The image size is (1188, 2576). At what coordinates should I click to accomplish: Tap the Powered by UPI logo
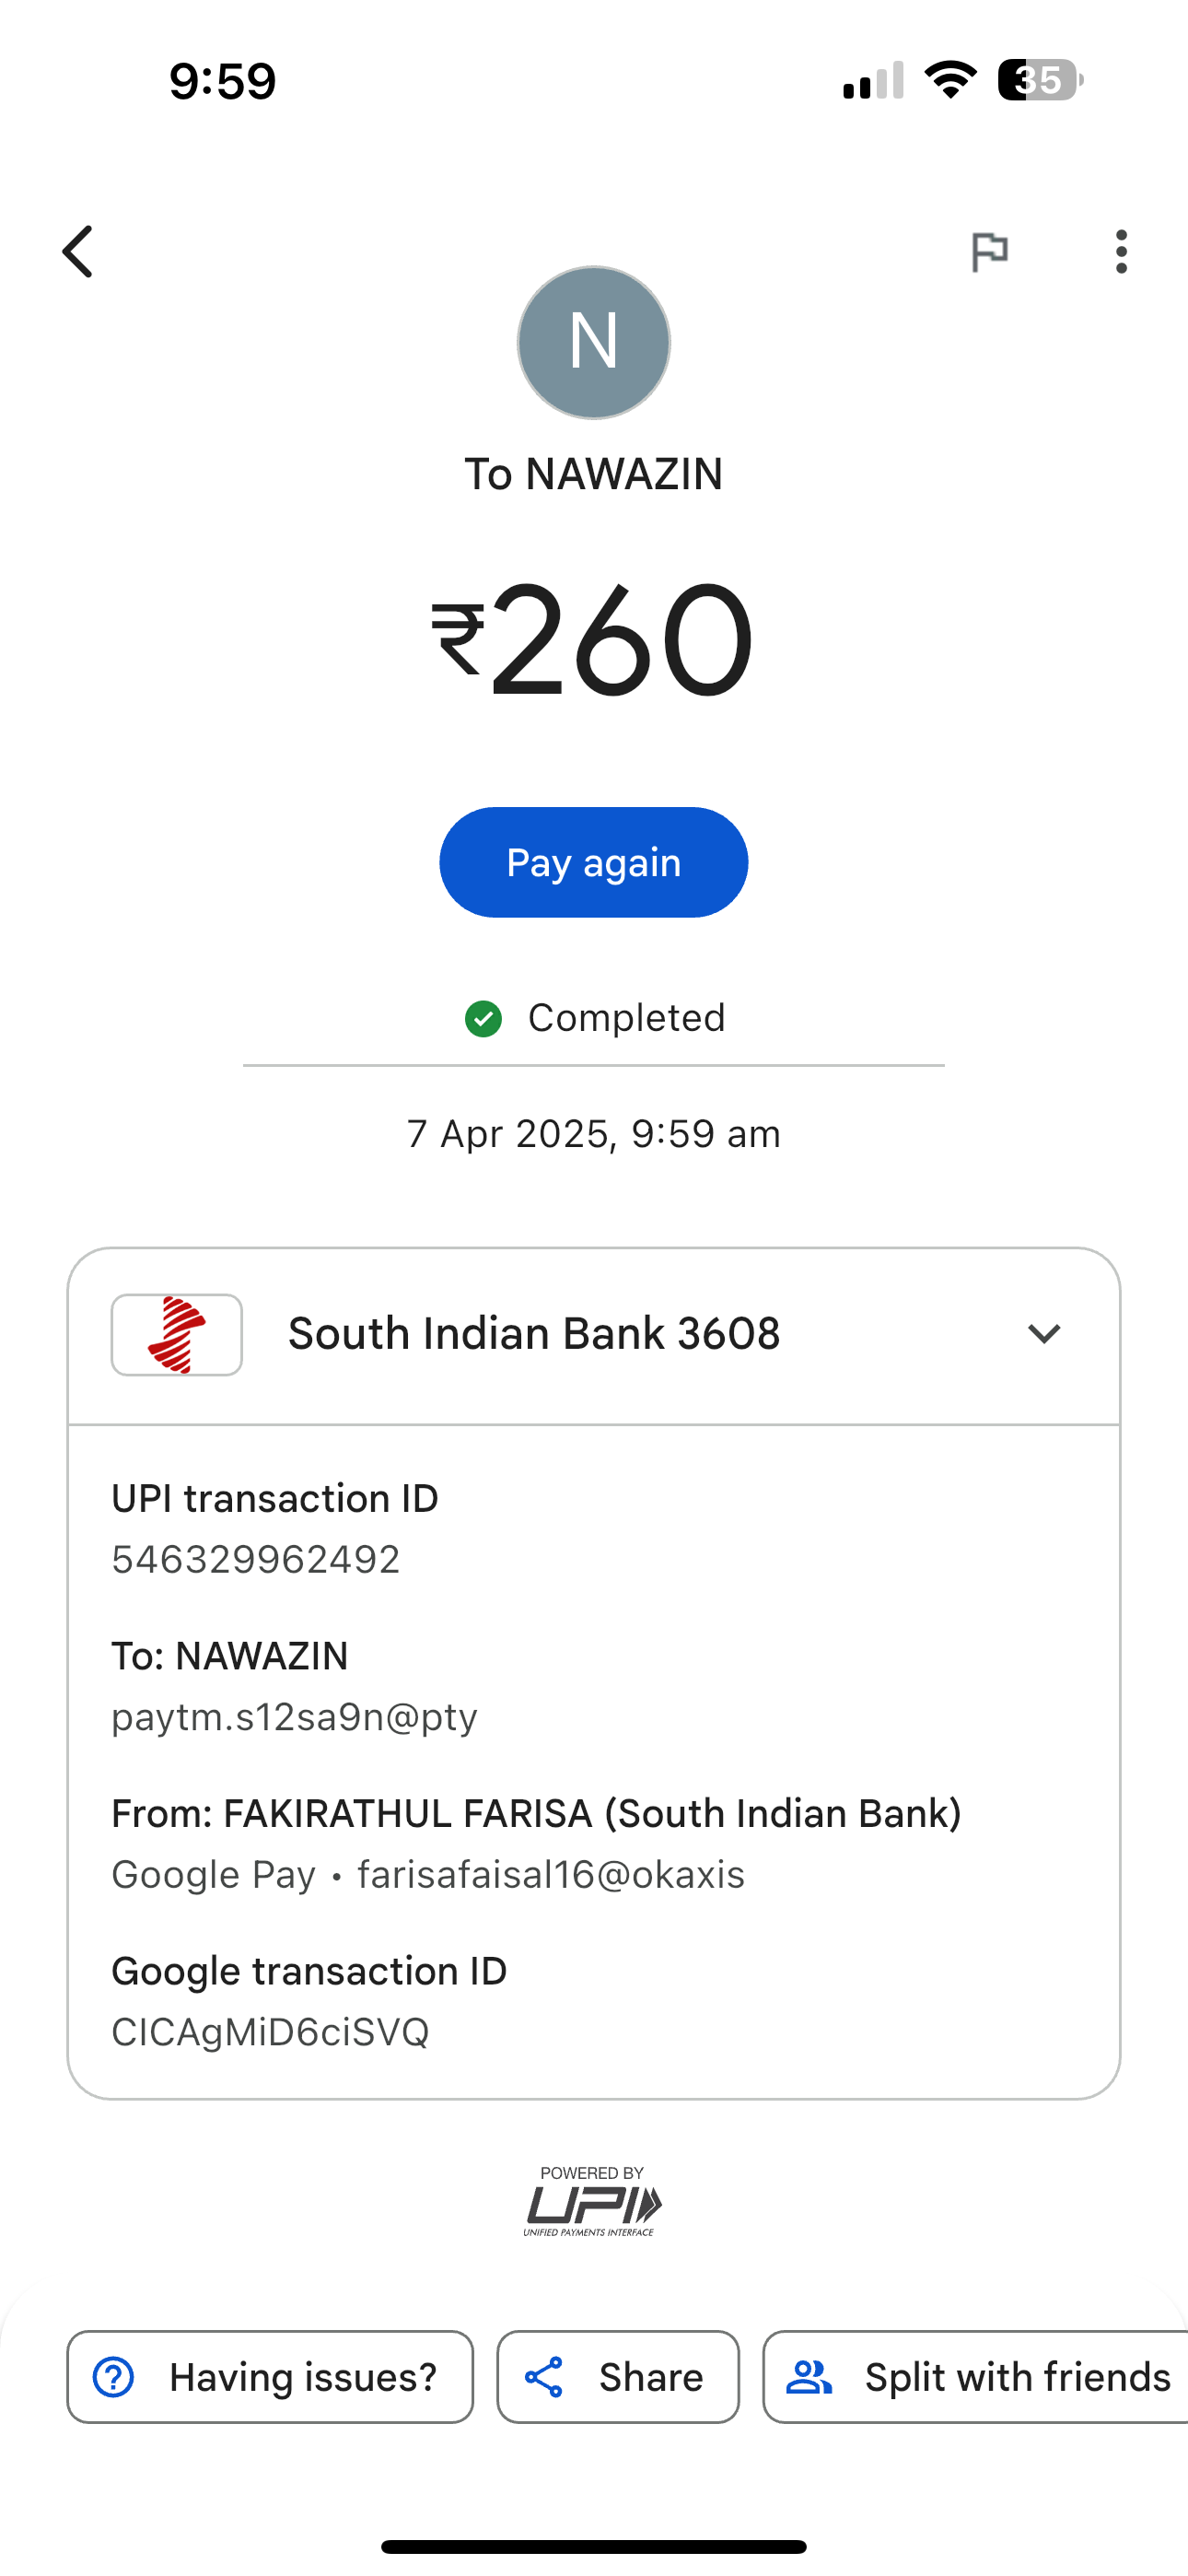tap(592, 2200)
